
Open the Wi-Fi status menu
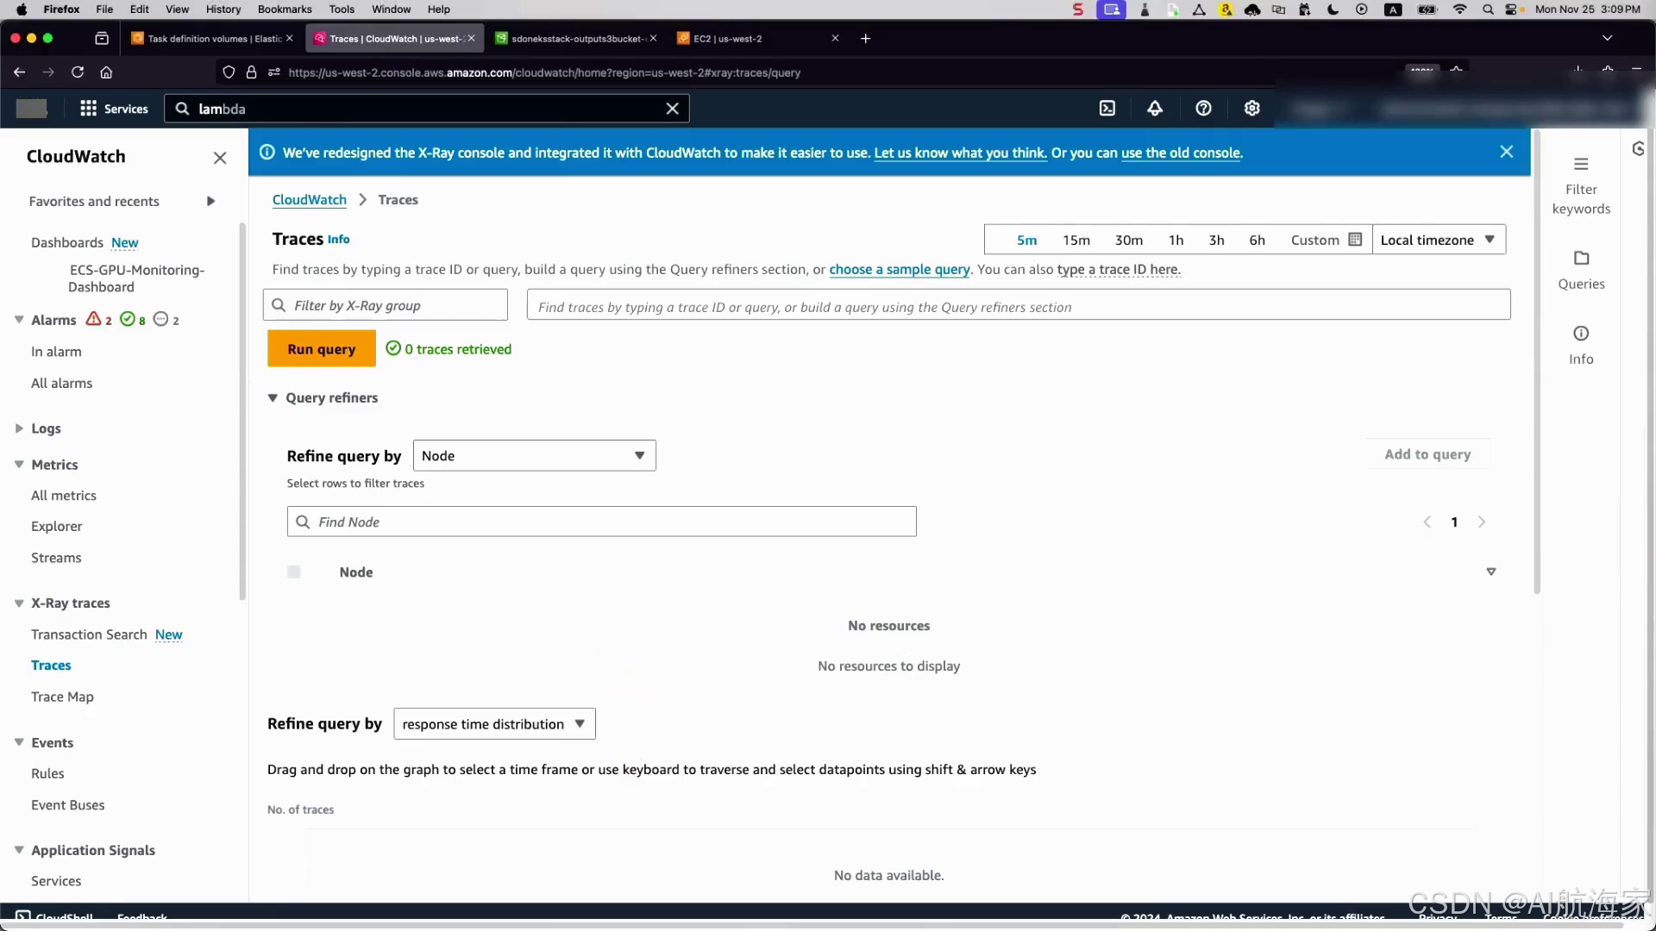(x=1459, y=9)
